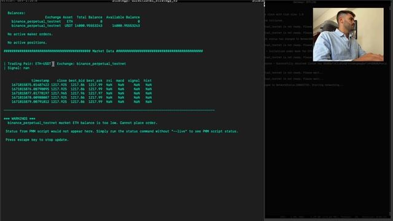Click the 'Status from PMM script' notice line

(x=122, y=131)
